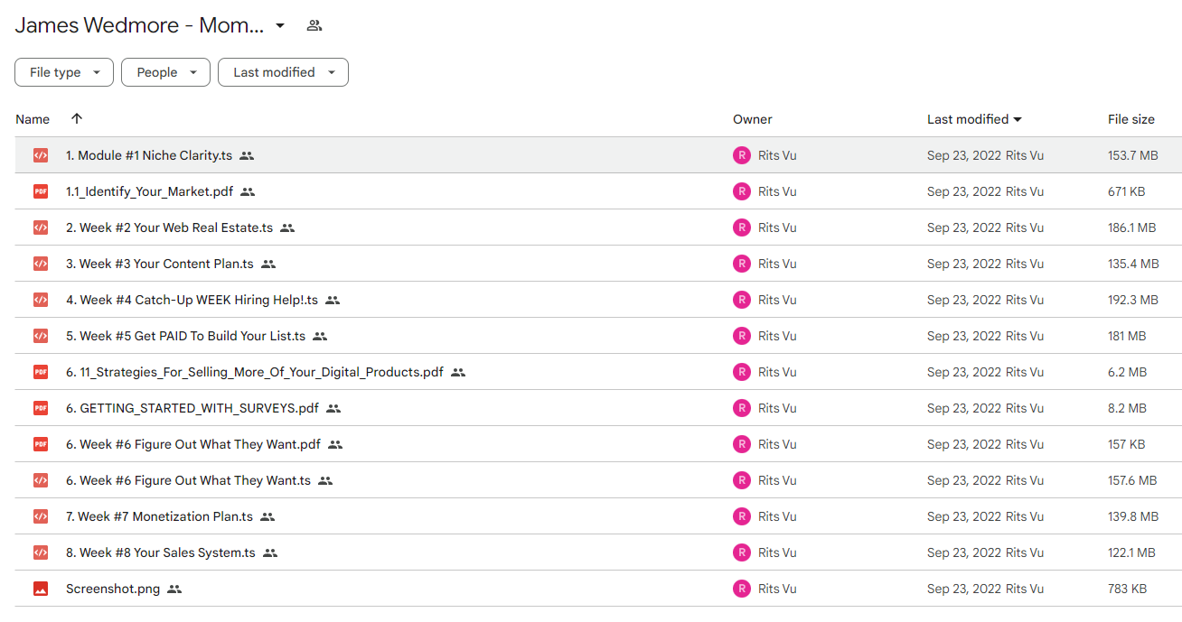Click file icon for 7. Week #7 Monetization Plan.ts

pos(41,516)
